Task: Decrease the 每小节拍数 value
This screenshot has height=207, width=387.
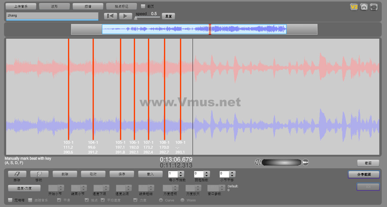Action: pos(181,176)
